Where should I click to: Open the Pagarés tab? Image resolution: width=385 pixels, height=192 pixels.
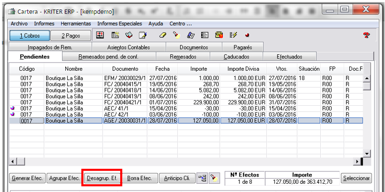[243, 47]
